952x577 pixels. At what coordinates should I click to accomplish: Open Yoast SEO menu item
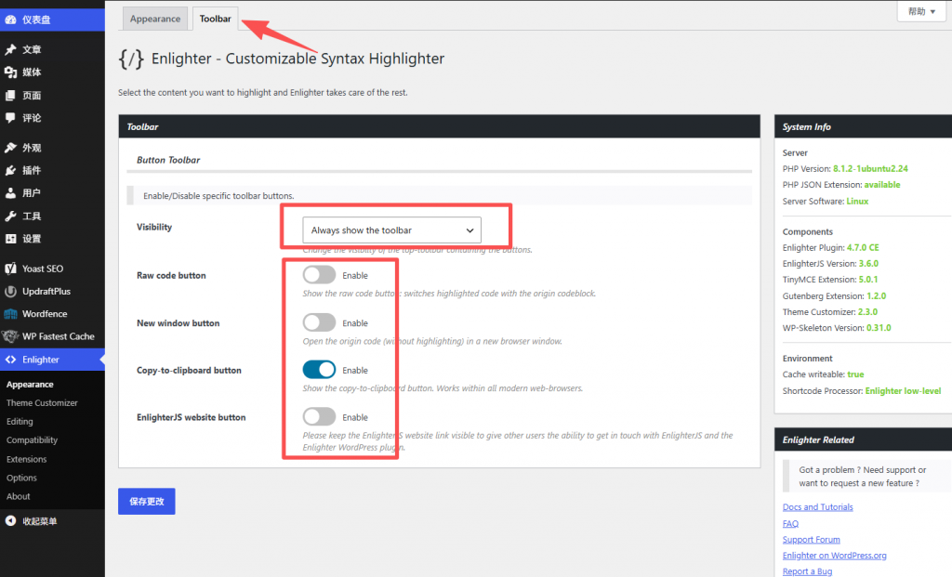(x=52, y=269)
